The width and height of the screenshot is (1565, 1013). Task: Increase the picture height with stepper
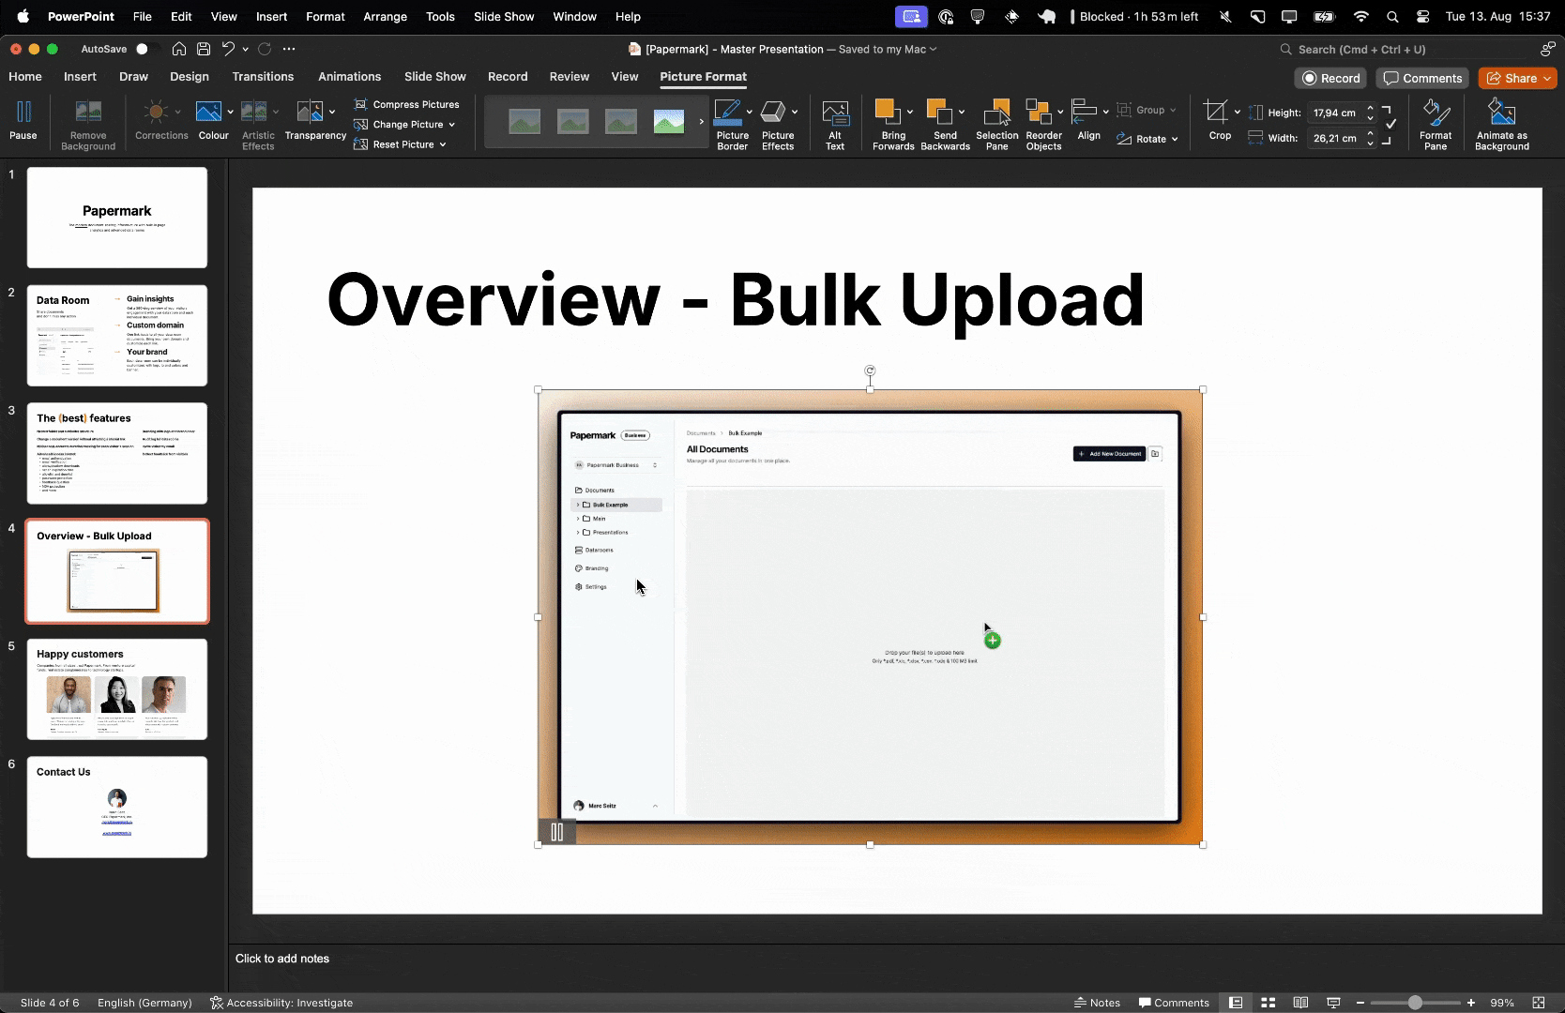point(1371,108)
